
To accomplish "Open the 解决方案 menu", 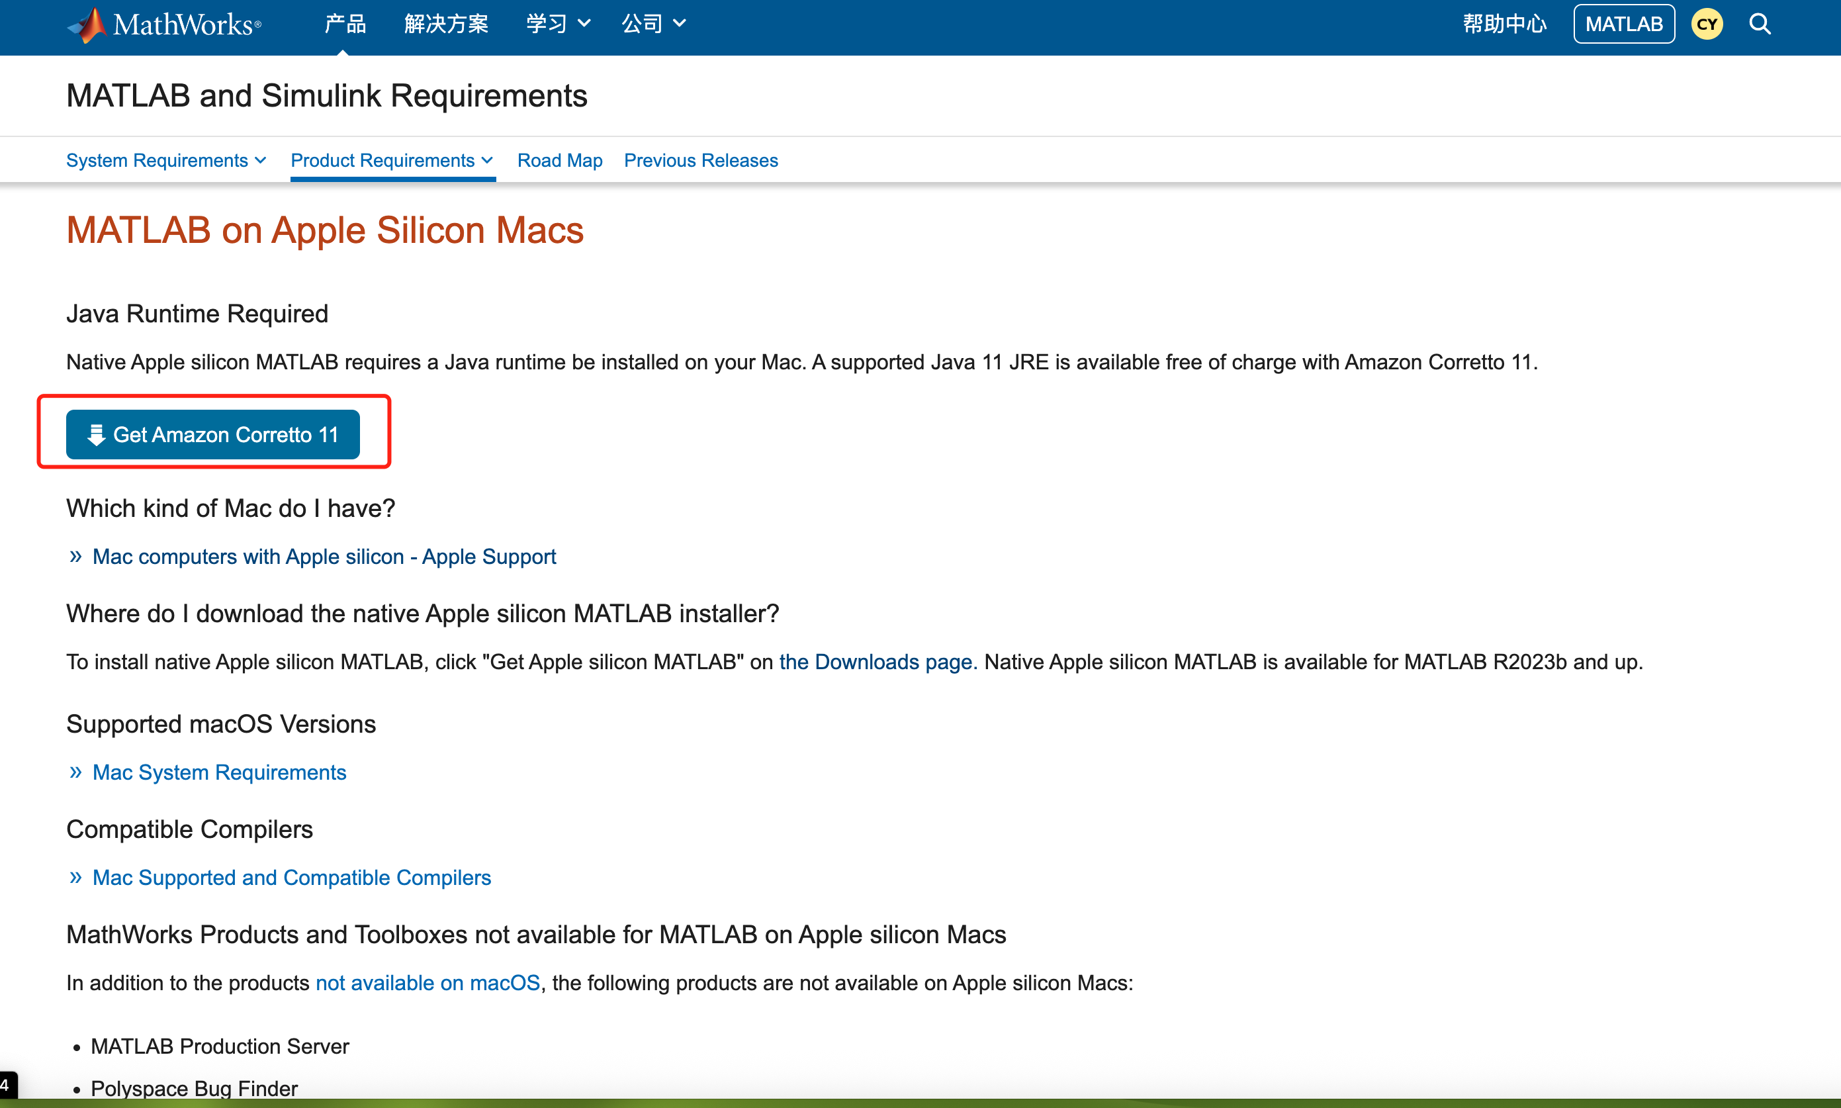I will [x=446, y=24].
